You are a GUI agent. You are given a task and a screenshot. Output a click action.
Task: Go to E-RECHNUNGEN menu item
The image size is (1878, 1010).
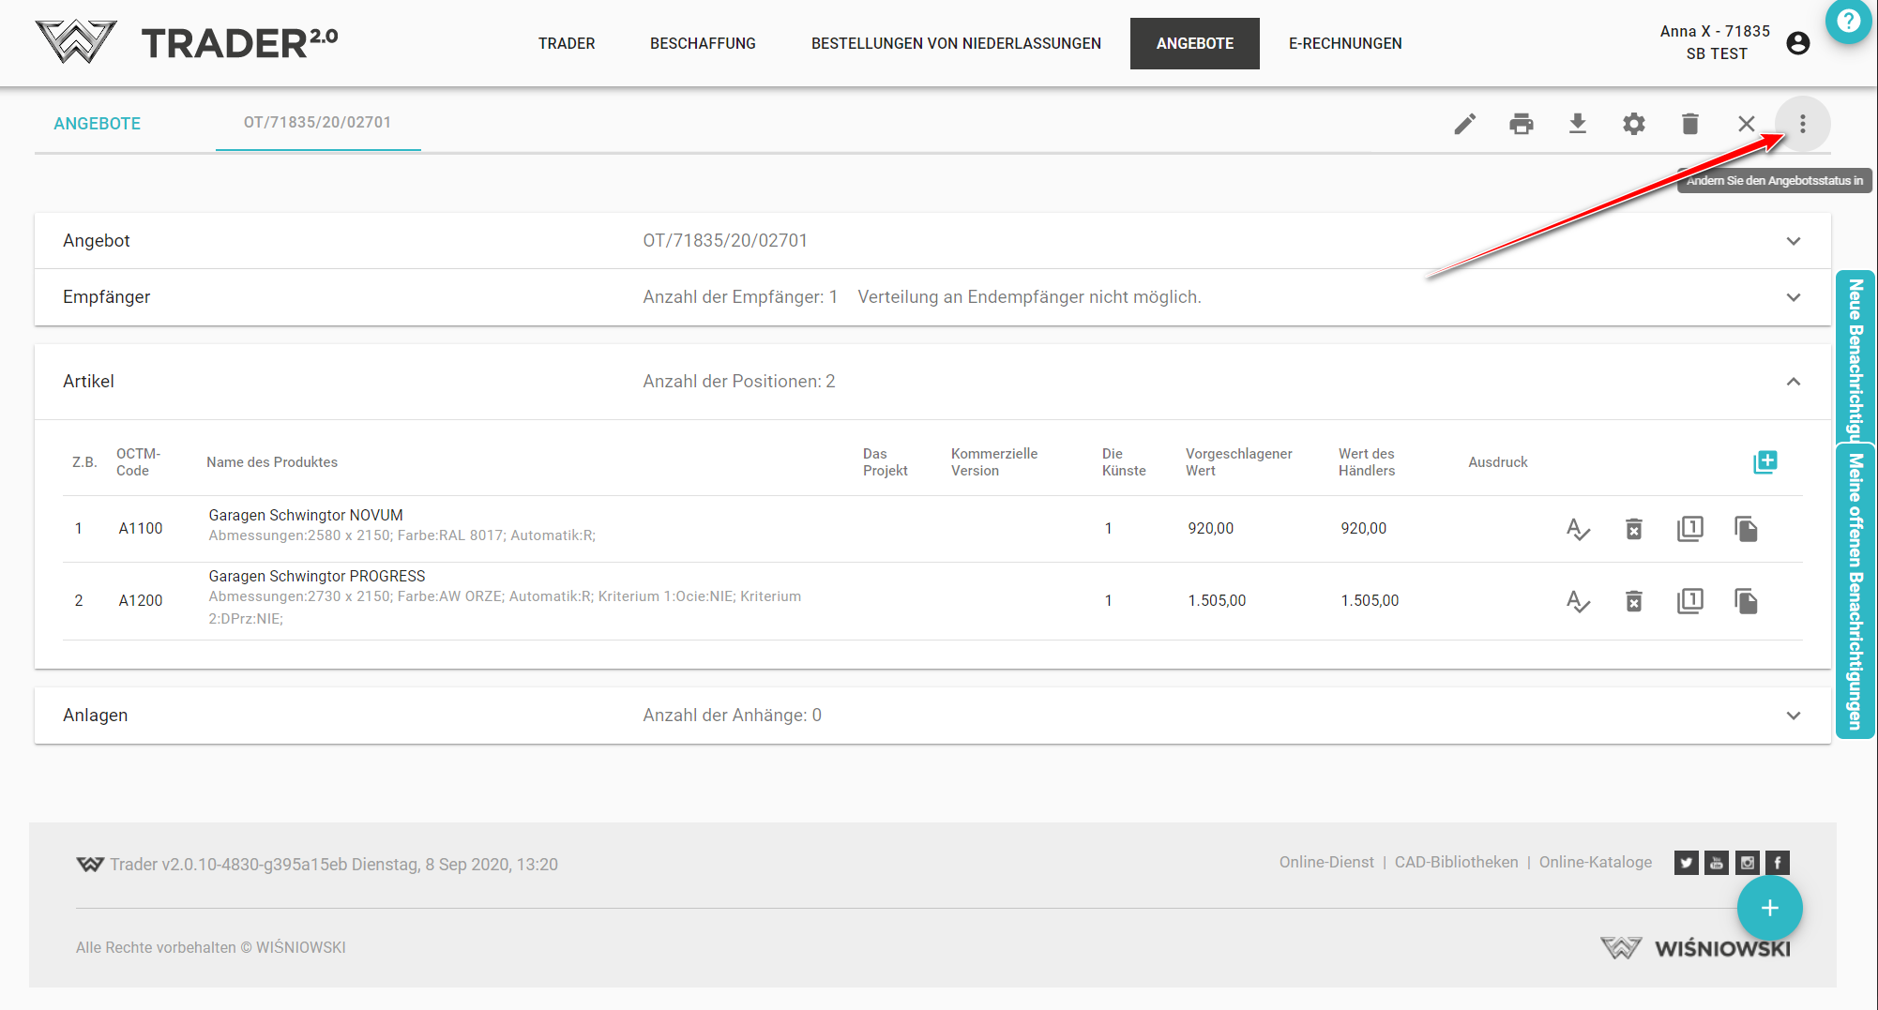[1344, 43]
